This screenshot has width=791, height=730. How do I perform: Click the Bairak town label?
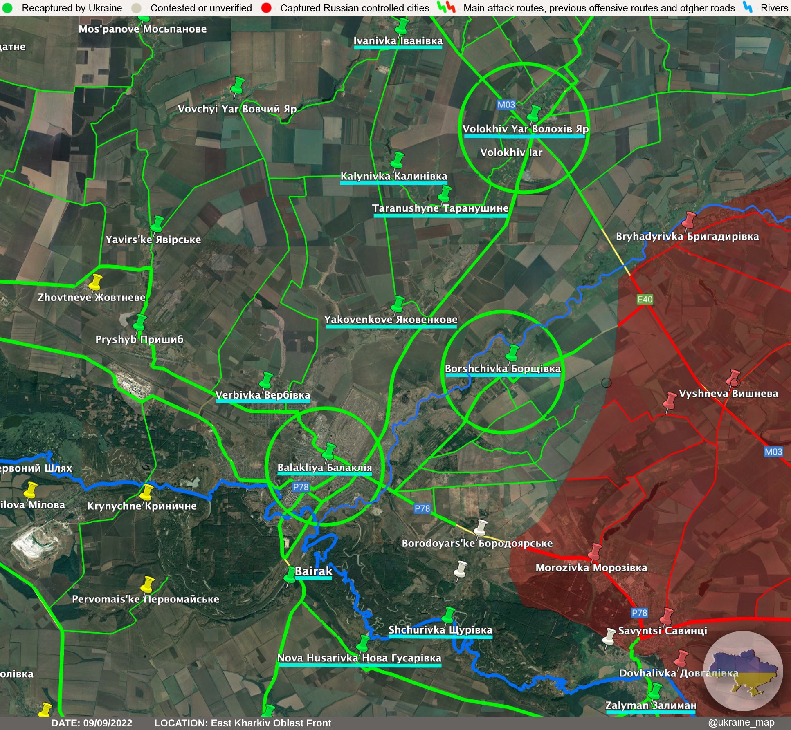pyautogui.click(x=313, y=571)
